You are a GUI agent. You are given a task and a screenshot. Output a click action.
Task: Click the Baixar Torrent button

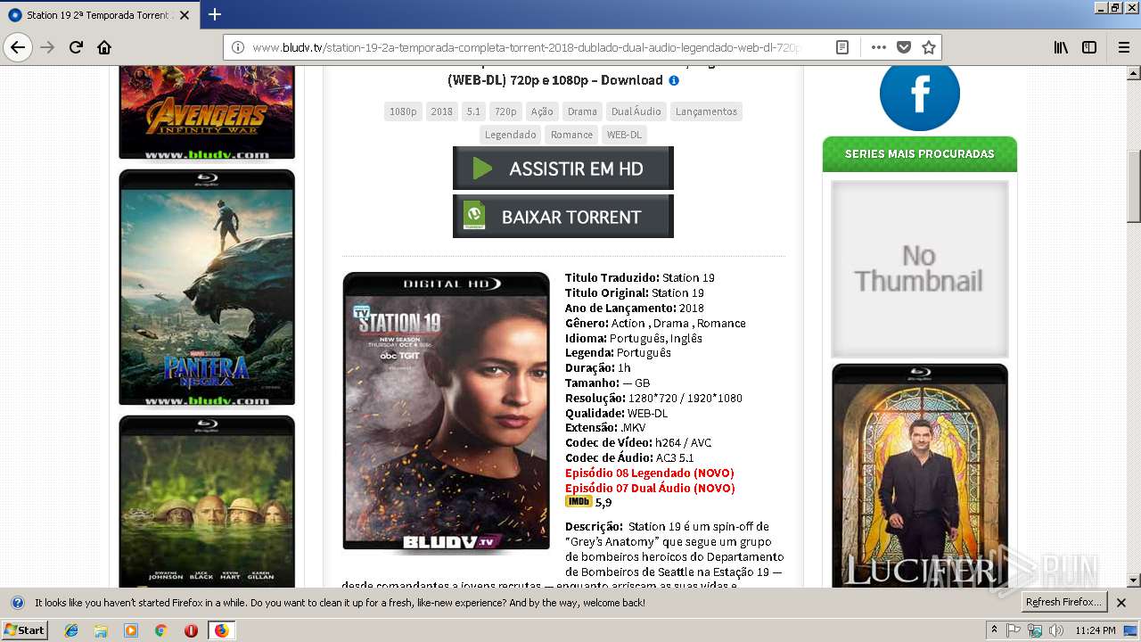563,217
